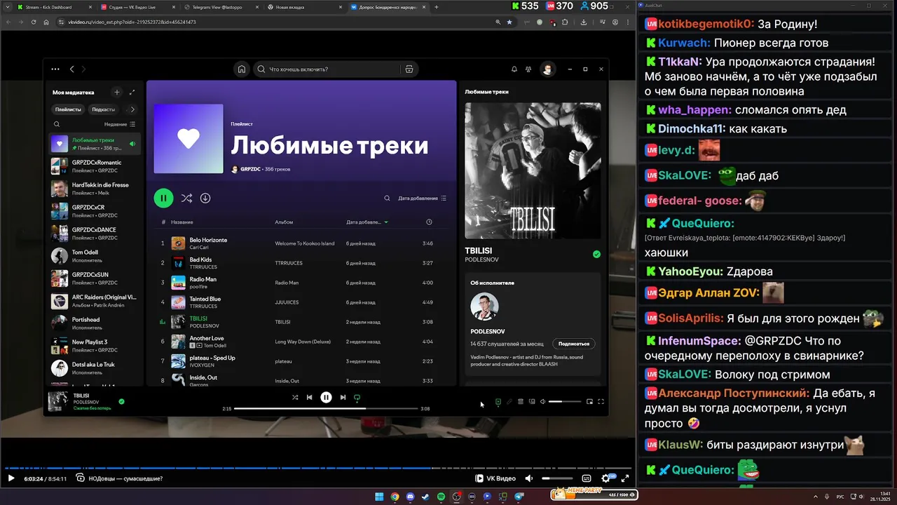Mute VK video player sound
This screenshot has height=505, width=897.
coord(529,478)
